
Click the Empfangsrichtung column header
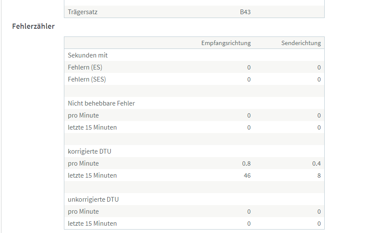(226, 43)
